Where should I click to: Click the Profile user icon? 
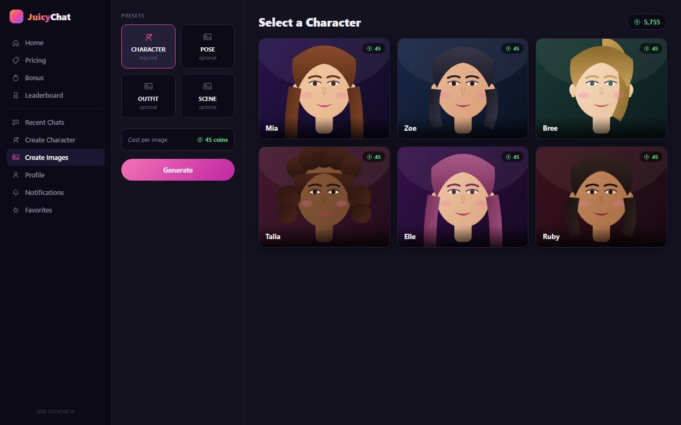(x=15, y=175)
